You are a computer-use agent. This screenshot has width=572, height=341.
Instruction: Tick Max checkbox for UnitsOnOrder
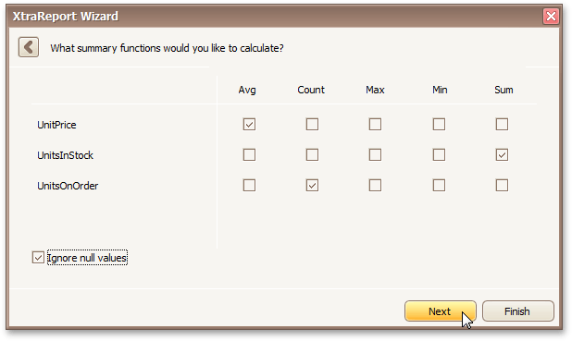tap(375, 186)
